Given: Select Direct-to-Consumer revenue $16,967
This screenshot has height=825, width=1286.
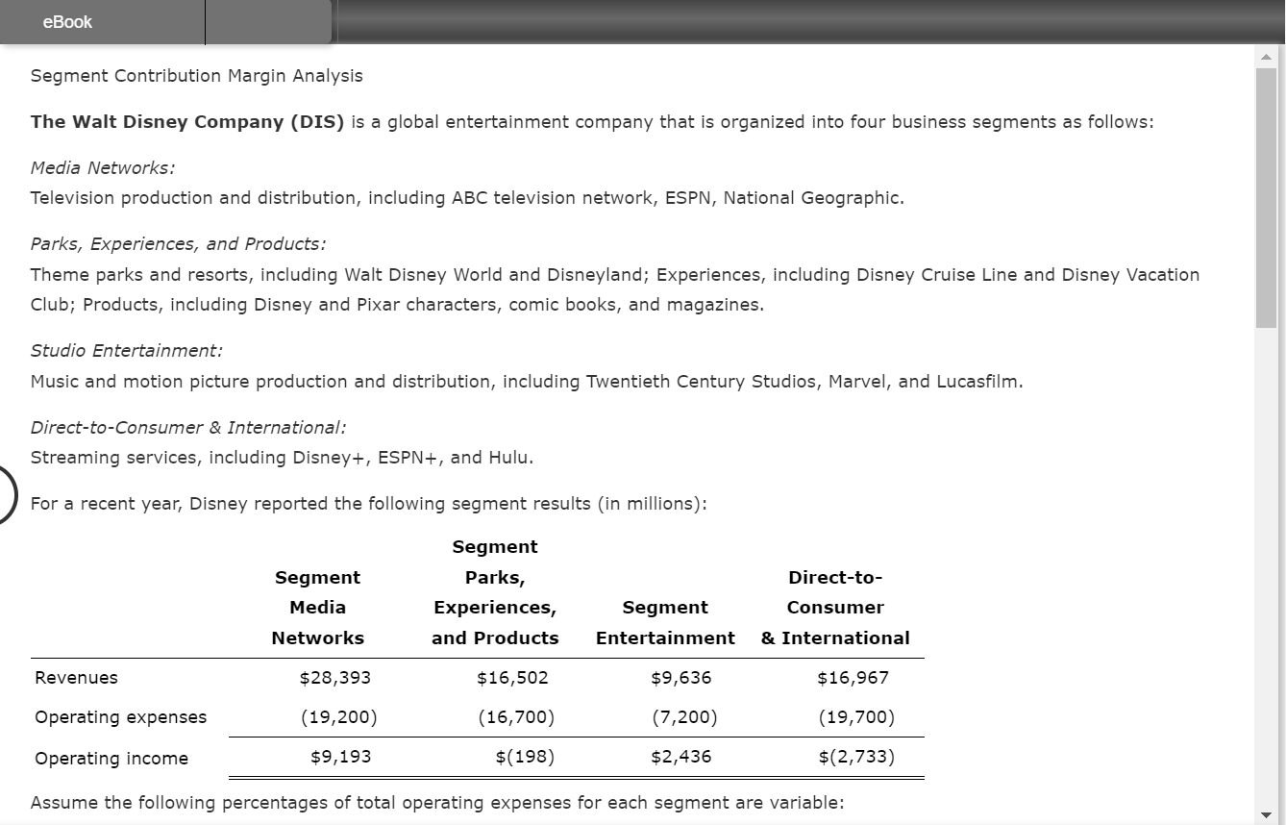Looking at the screenshot, I should click(853, 678).
